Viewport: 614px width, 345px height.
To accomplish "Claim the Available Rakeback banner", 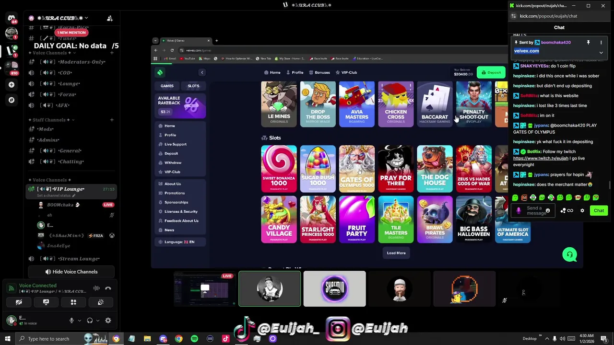I will point(180,105).
